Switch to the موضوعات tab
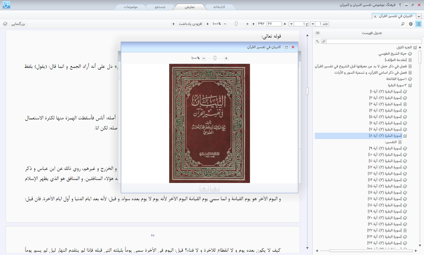The width and height of the screenshot is (424, 255). click(131, 7)
